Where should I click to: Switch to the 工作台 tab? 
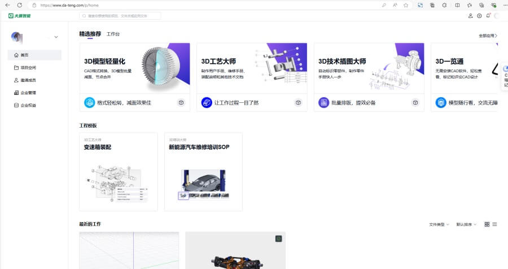(x=113, y=34)
